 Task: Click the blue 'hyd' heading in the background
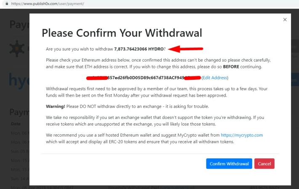(19, 80)
